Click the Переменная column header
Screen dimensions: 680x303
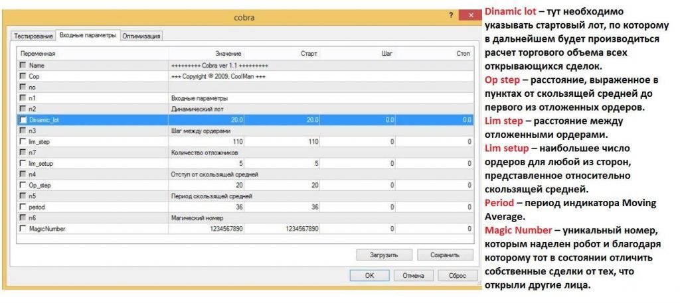coord(93,53)
